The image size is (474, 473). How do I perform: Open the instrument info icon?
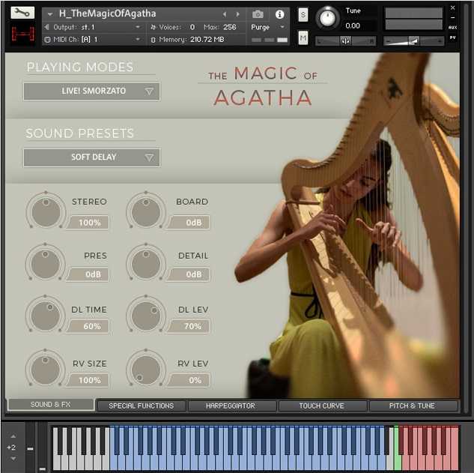[x=279, y=14]
